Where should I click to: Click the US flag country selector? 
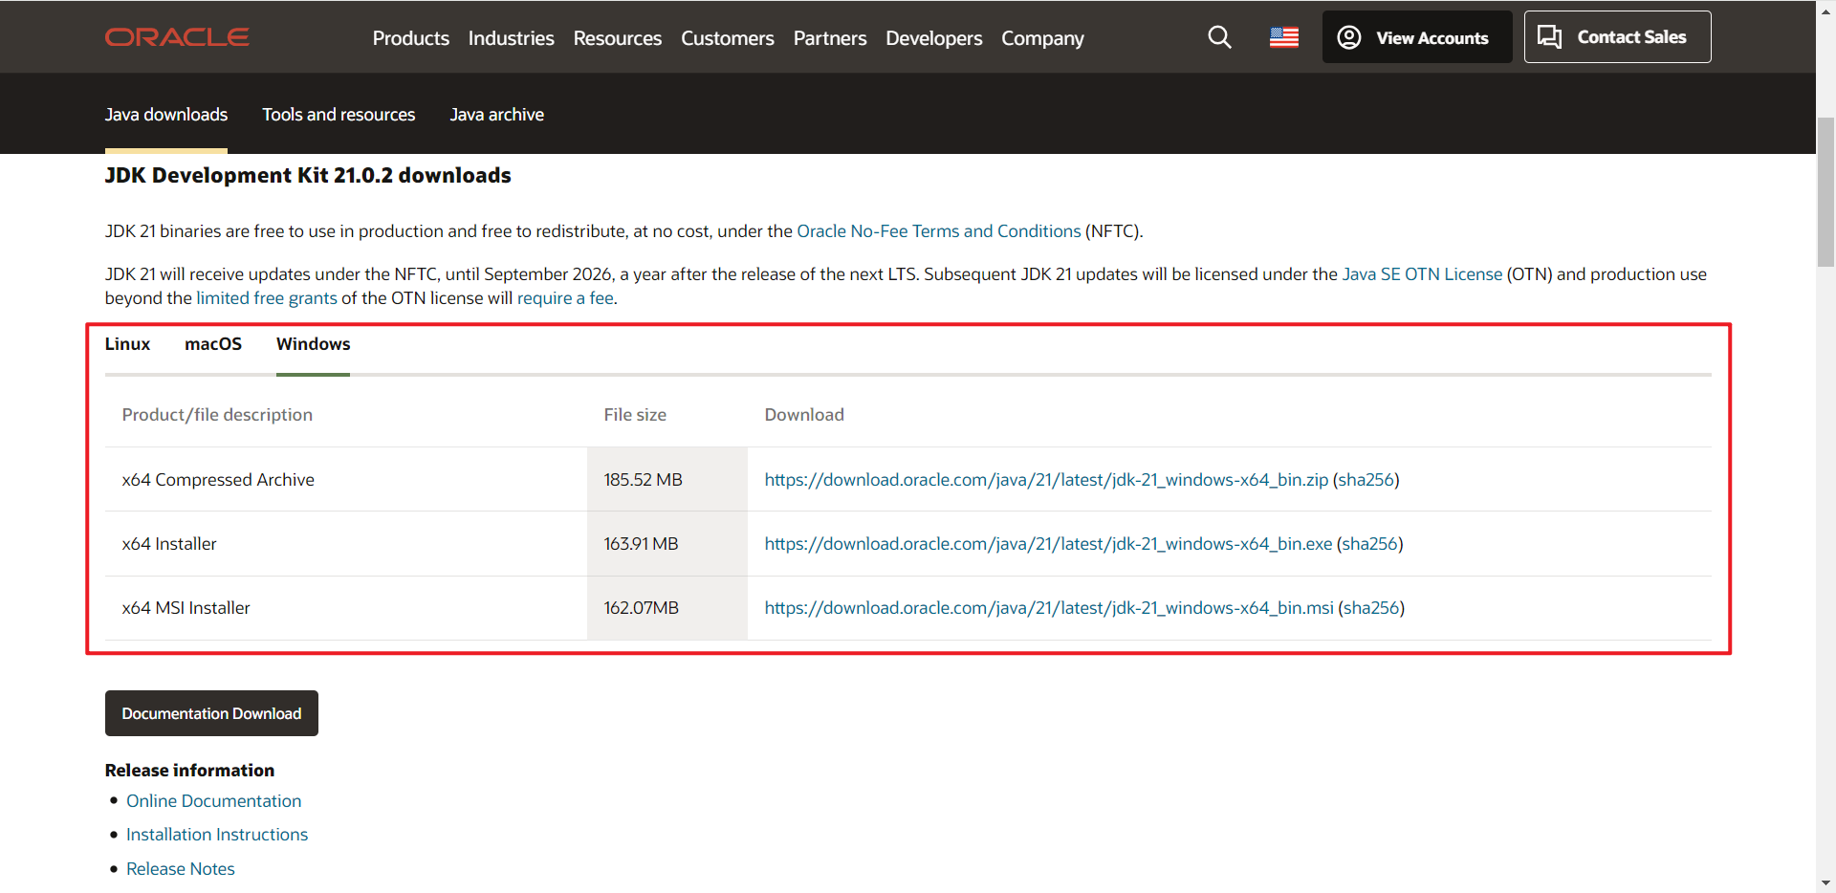[1283, 37]
